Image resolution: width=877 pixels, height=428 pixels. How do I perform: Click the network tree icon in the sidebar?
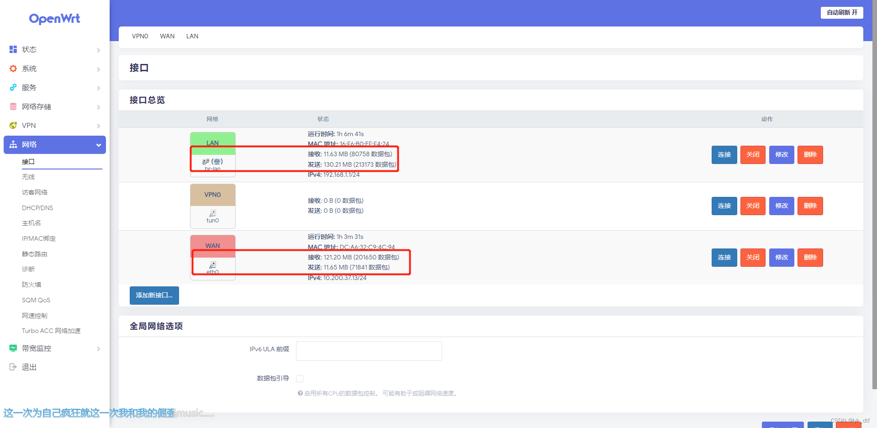13,144
